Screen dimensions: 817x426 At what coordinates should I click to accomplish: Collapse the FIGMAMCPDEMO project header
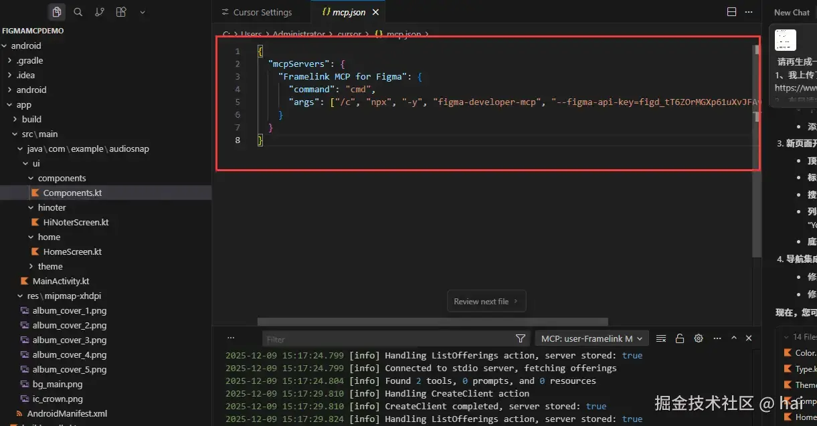[33, 31]
